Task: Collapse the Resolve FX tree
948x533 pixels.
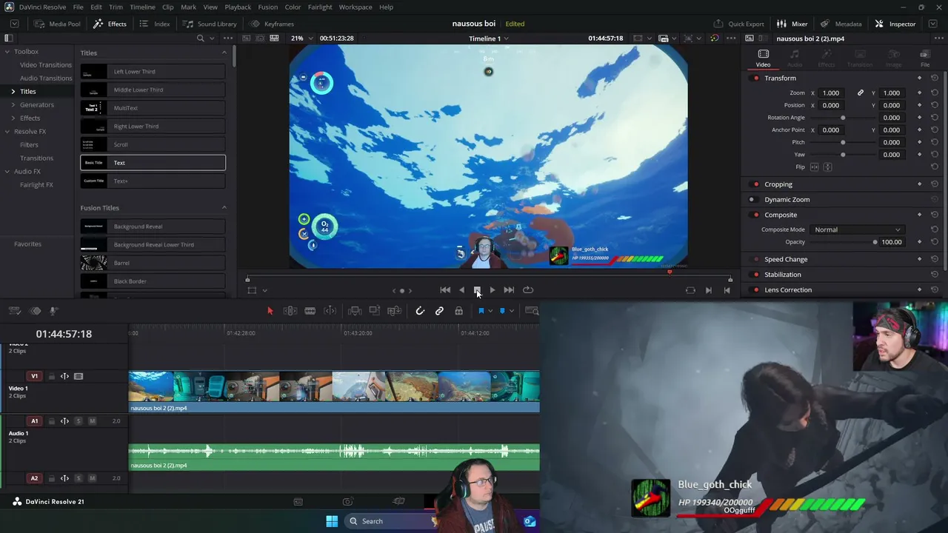Action: tap(7, 132)
